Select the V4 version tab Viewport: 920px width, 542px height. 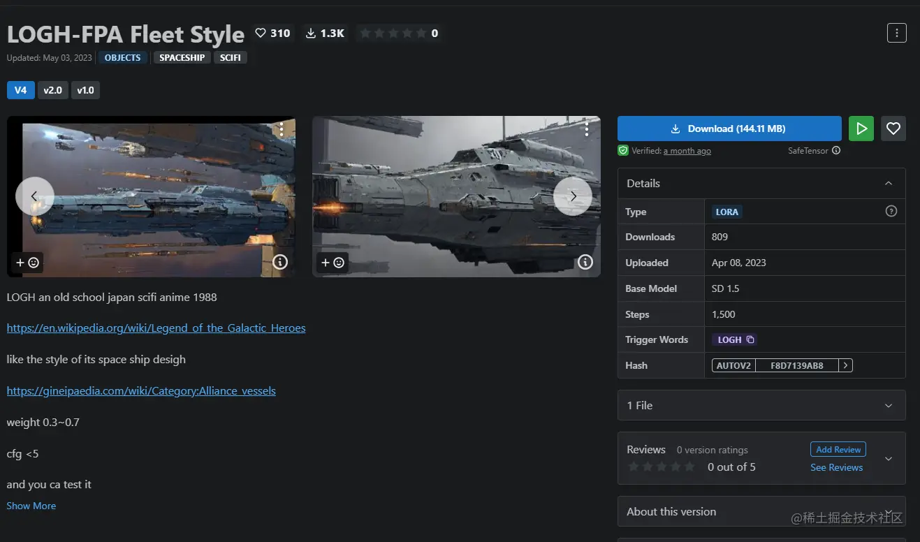click(21, 90)
